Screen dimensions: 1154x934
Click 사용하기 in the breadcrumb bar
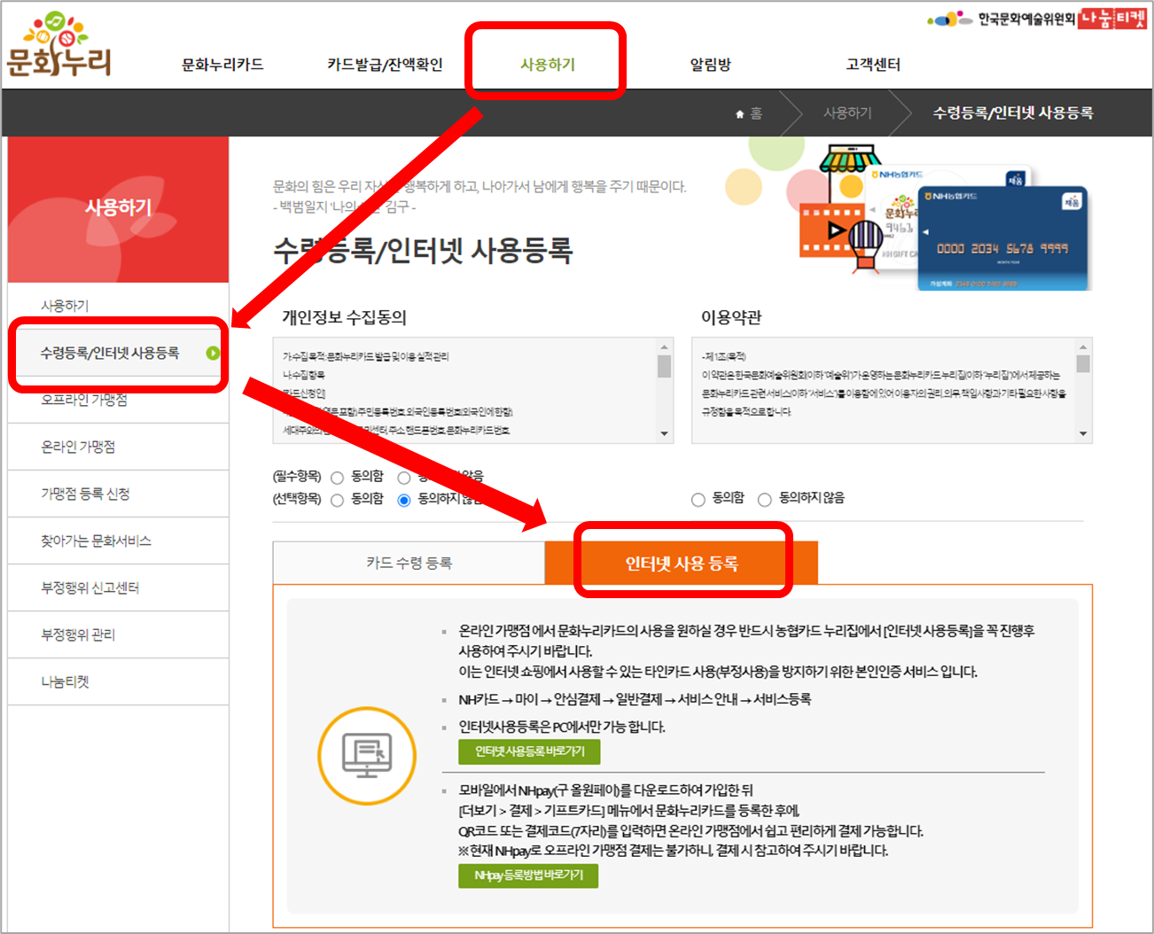(x=847, y=113)
